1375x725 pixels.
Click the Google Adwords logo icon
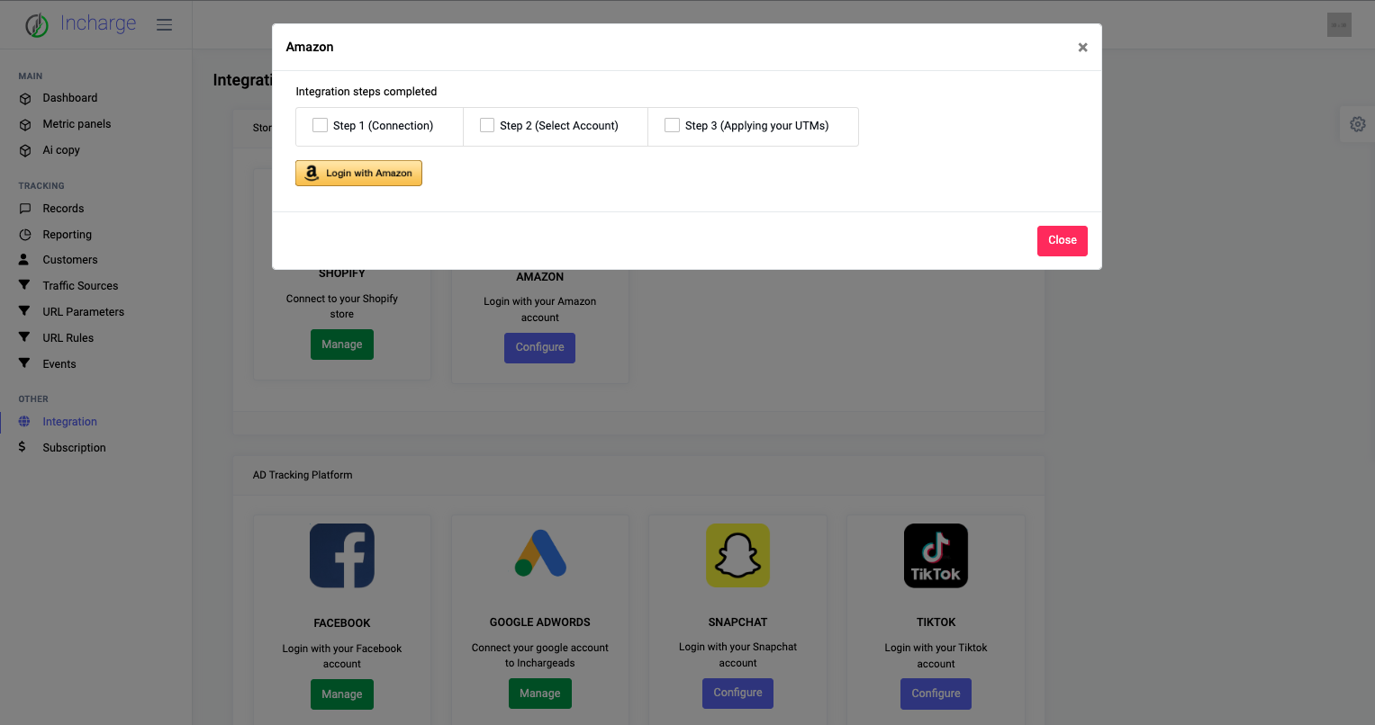(x=540, y=554)
